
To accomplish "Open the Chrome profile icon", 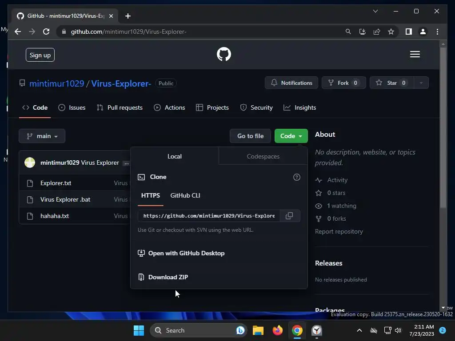I will click(423, 32).
